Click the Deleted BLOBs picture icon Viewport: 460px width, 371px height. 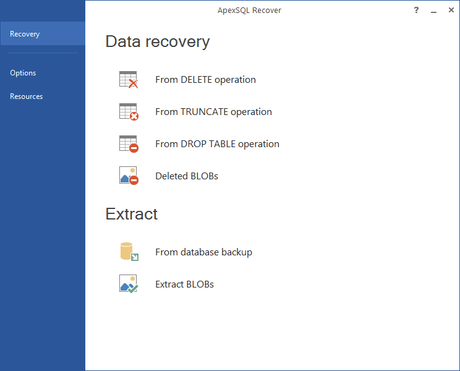[129, 176]
